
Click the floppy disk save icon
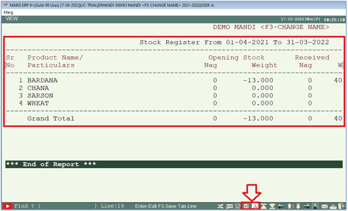(315, 206)
